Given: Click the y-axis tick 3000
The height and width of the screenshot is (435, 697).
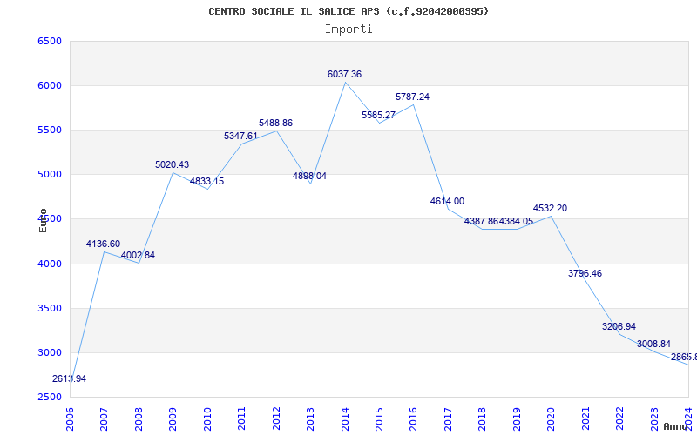Looking at the screenshot, I should pyautogui.click(x=50, y=353).
